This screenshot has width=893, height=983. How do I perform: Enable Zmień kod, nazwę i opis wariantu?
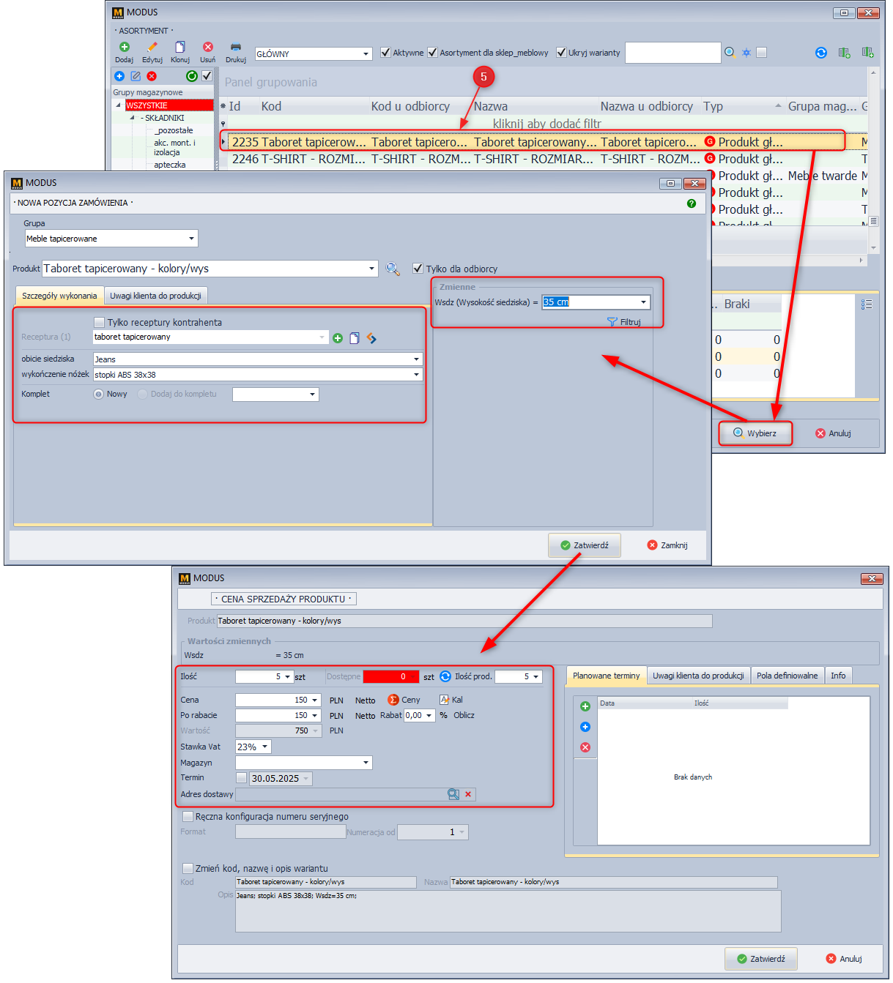(x=188, y=868)
